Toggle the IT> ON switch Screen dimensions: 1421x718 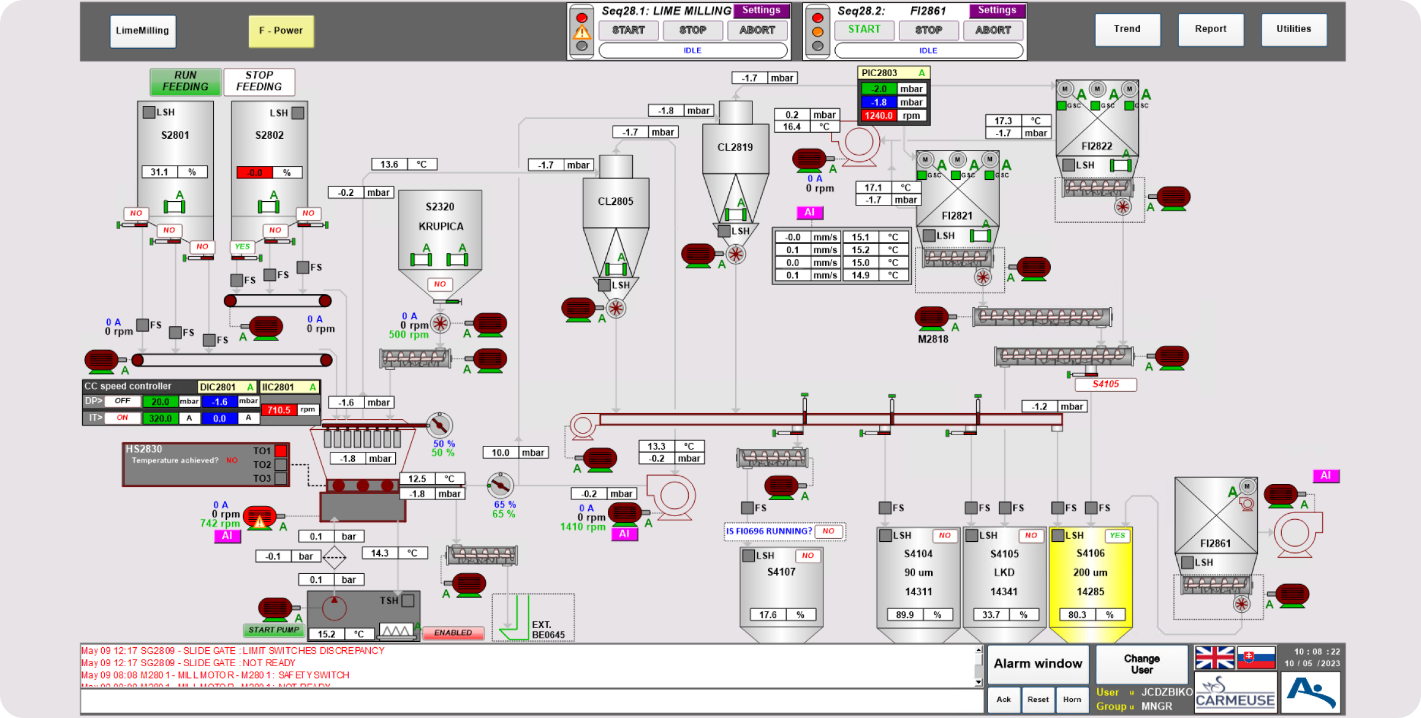(x=123, y=418)
